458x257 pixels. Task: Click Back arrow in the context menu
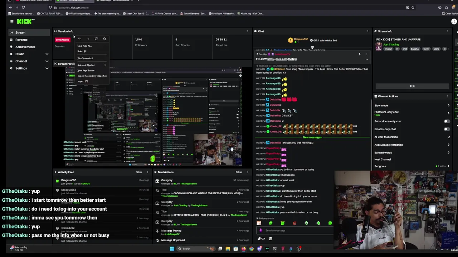coord(79,39)
